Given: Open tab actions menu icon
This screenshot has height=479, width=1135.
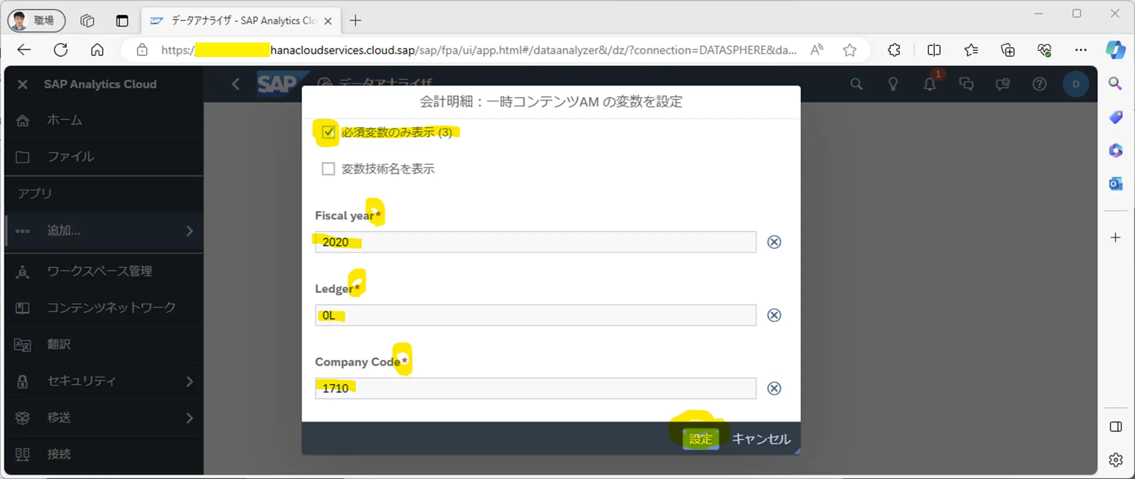Looking at the screenshot, I should (x=122, y=21).
